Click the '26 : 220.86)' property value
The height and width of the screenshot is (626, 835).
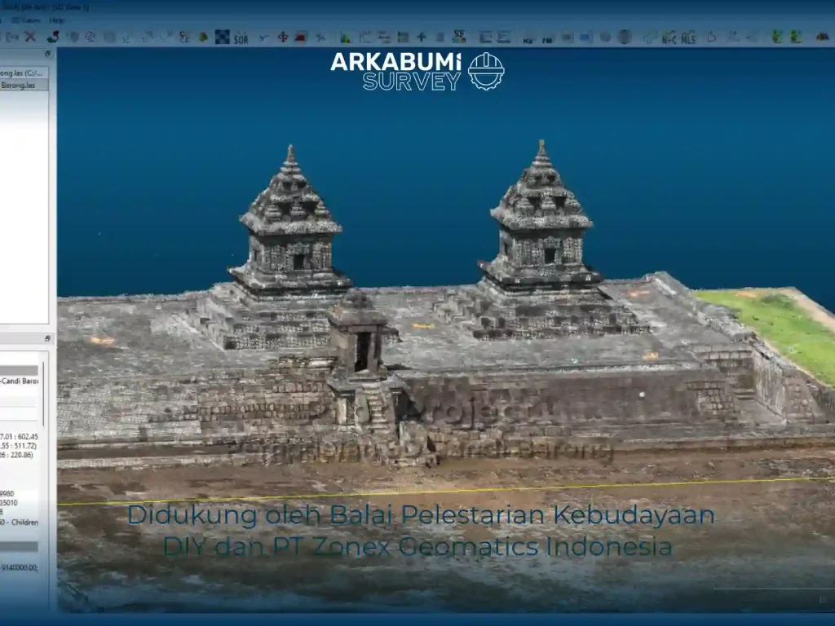16,455
